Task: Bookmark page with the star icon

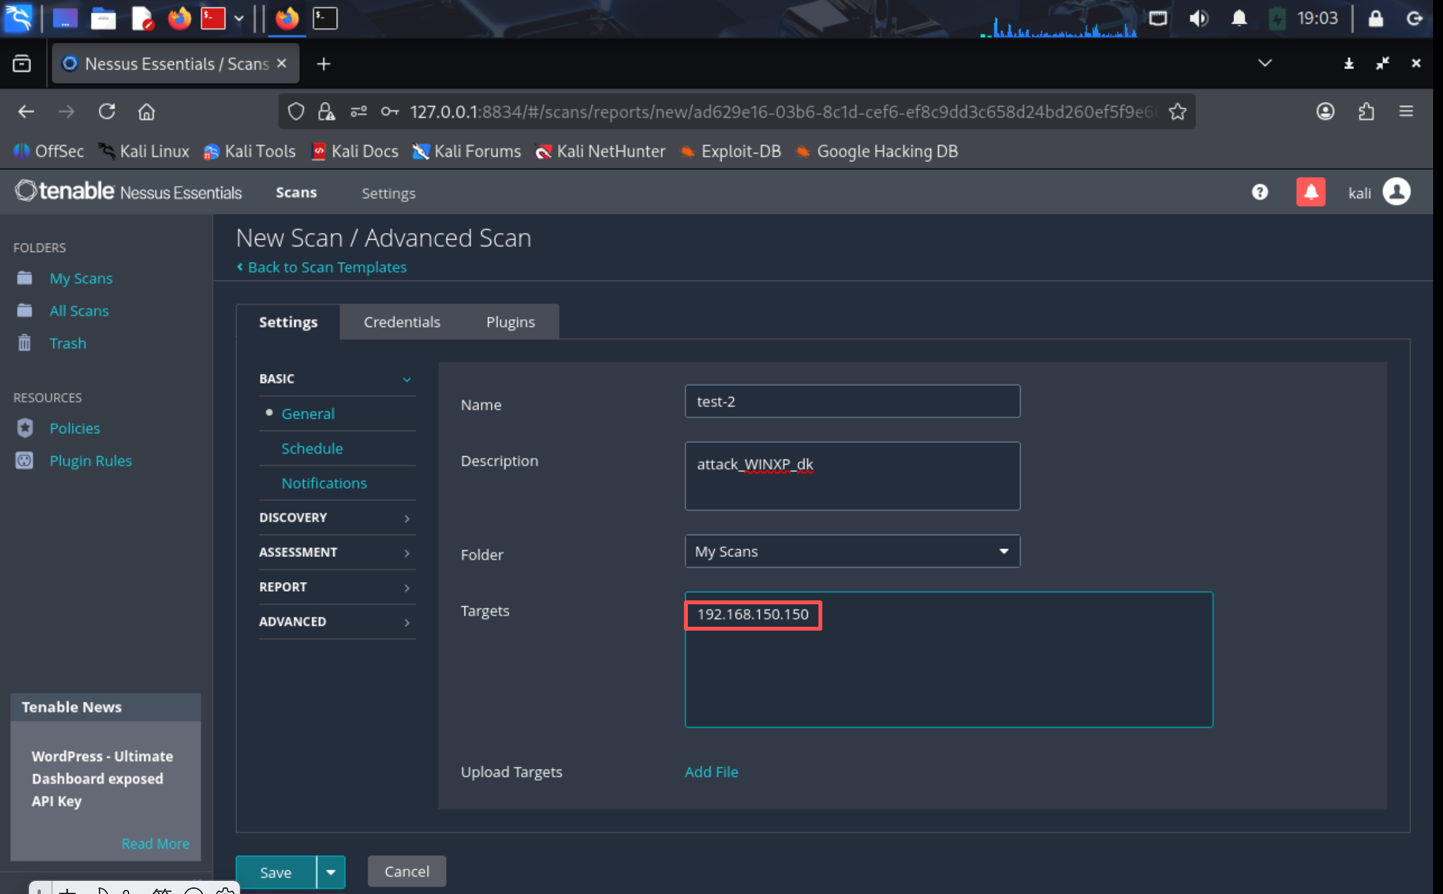Action: pos(1177,112)
